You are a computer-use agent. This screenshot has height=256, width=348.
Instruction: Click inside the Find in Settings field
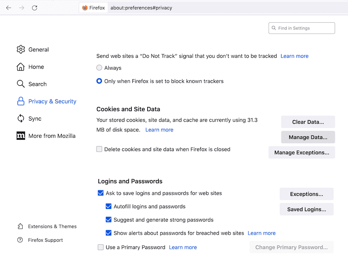point(300,28)
